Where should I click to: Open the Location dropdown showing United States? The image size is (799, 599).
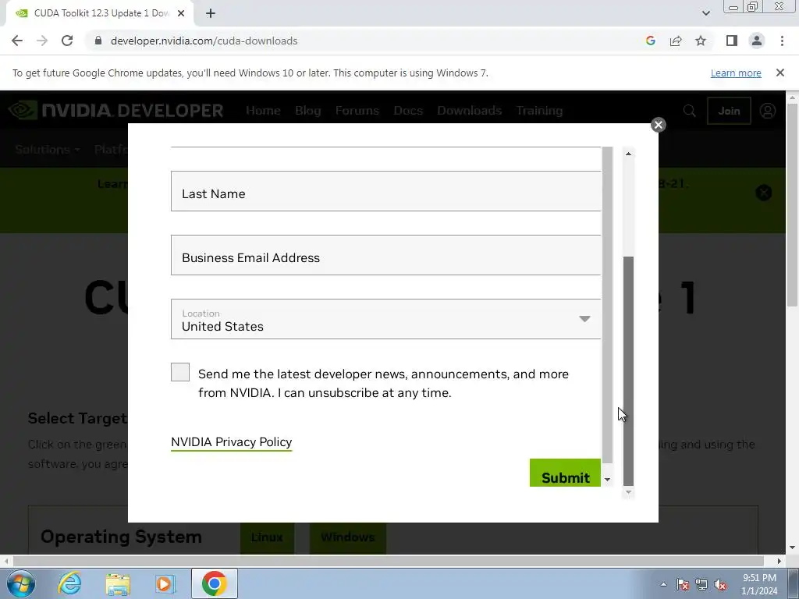coord(385,319)
